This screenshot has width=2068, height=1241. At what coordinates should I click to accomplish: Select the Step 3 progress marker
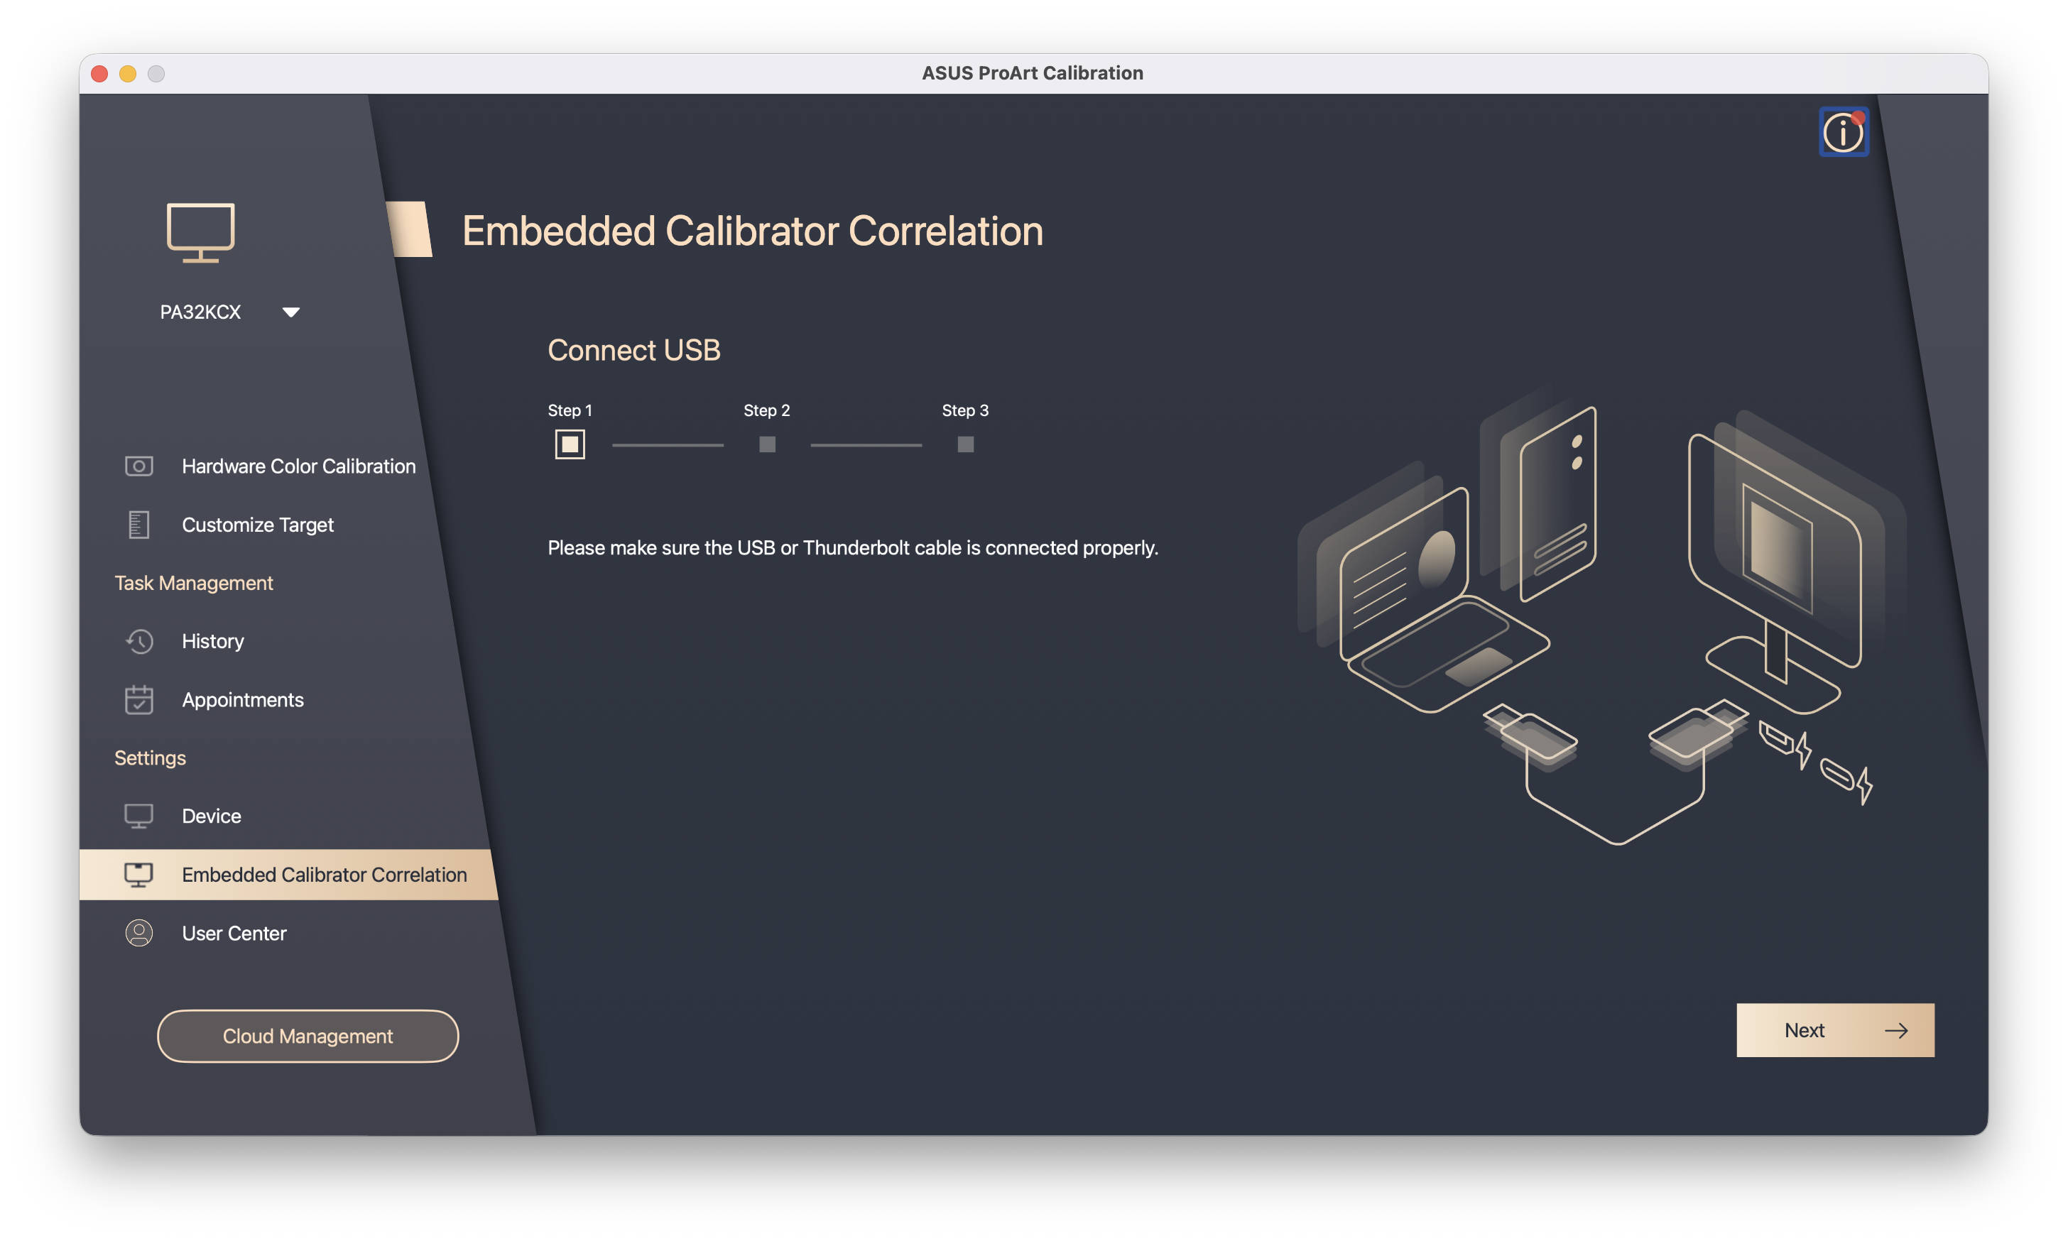(964, 444)
